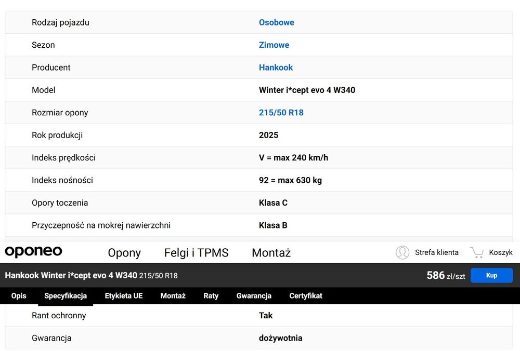Select the Specyfikacja tab
This screenshot has height=351, width=520.
66,295
